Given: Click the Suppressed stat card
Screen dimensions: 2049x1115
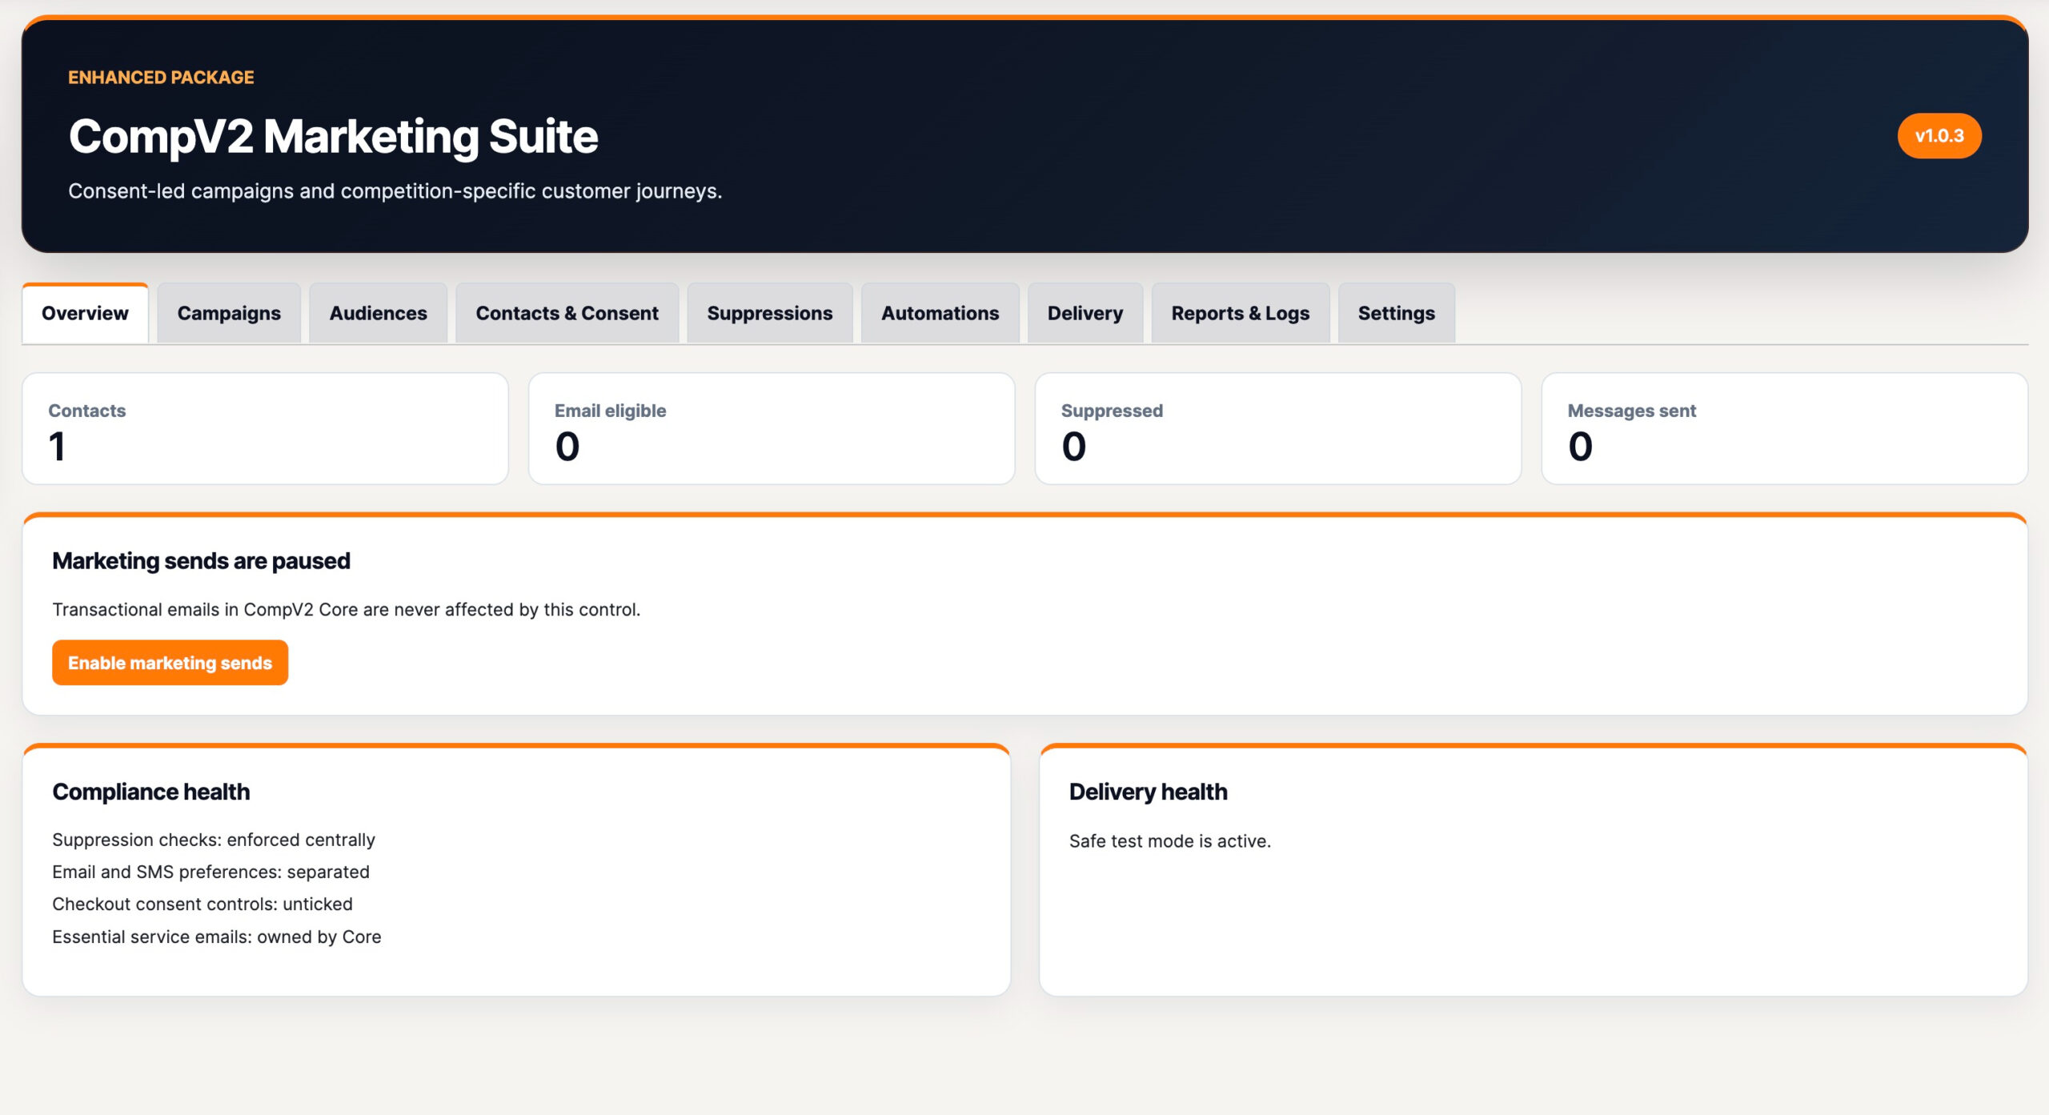Looking at the screenshot, I should (1278, 428).
